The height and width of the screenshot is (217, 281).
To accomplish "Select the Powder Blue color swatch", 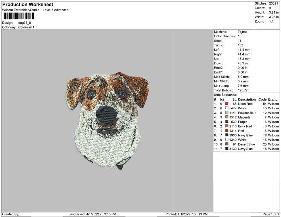I will coord(227,113).
